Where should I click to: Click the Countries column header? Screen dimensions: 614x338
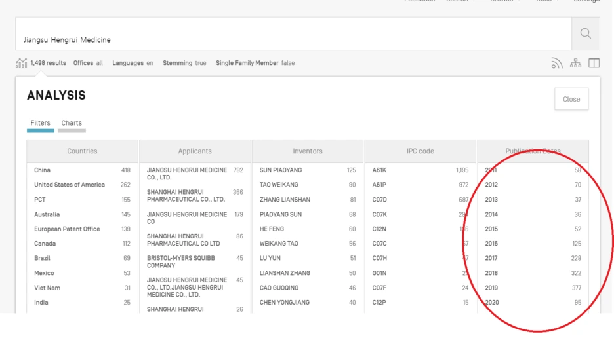82,151
